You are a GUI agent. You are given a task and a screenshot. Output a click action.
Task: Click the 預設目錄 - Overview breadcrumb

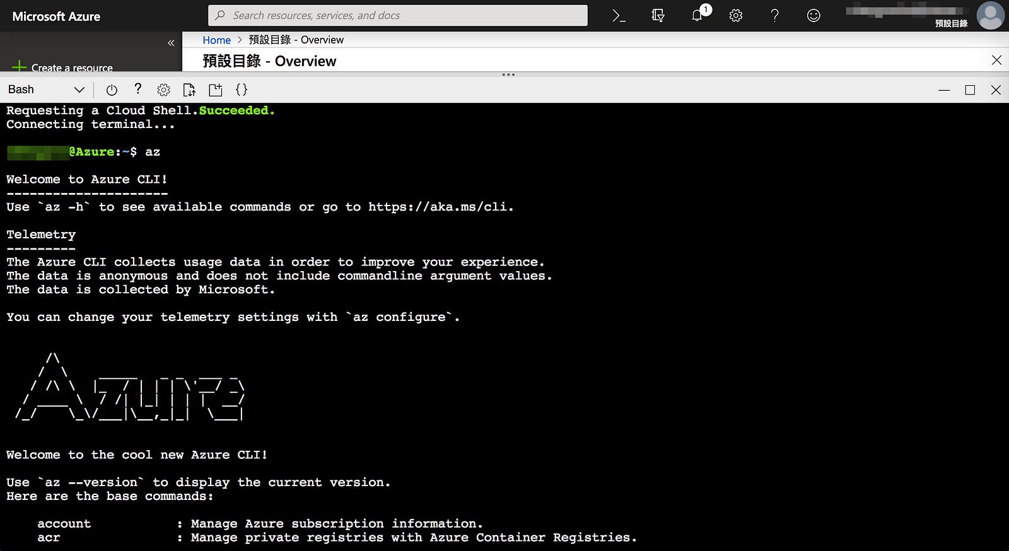point(296,40)
